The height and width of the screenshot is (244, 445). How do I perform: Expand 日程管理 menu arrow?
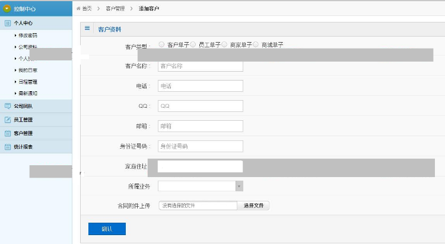(15, 82)
